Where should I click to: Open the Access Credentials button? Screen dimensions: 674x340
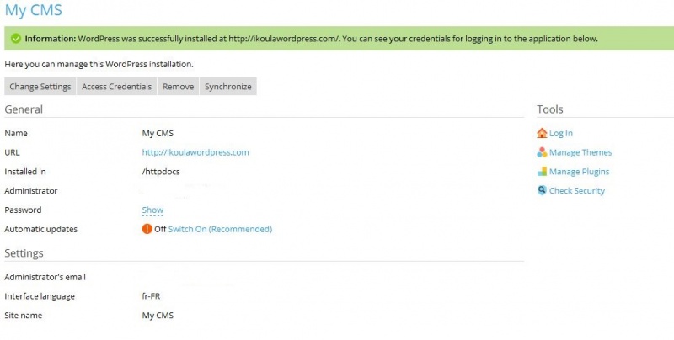(x=116, y=87)
